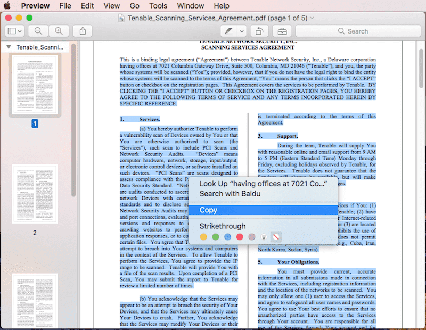
Task: Open the sidebar view mode button
Action: point(15,31)
